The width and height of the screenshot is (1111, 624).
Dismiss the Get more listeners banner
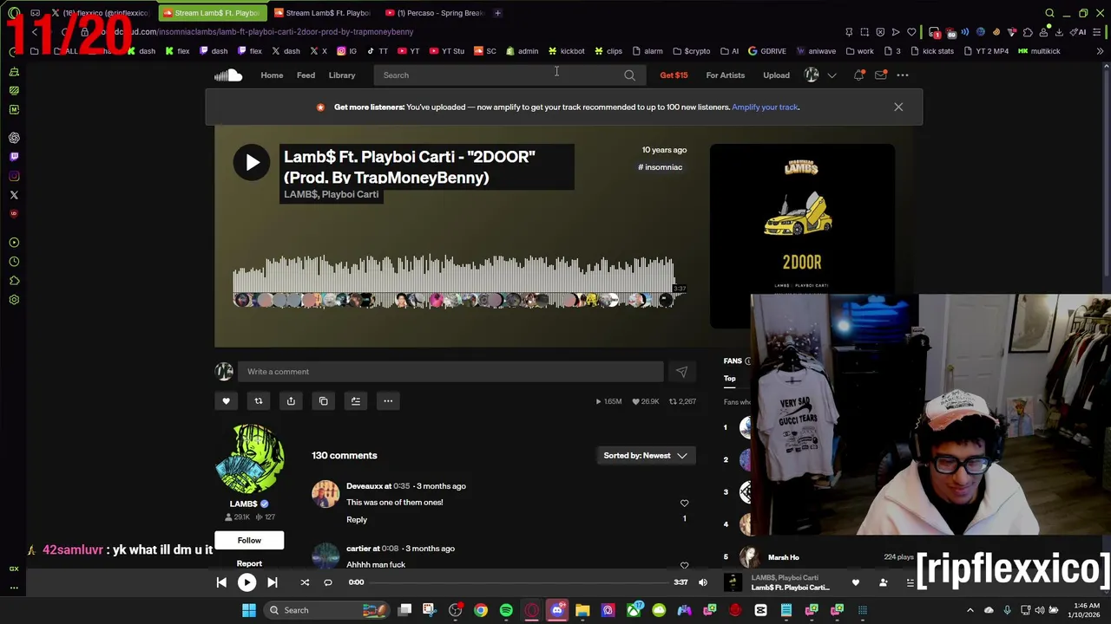[898, 107]
